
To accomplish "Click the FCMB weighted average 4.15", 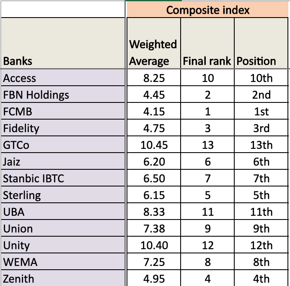I will (153, 112).
